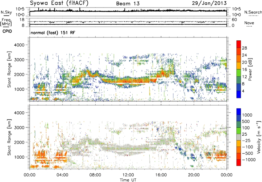Select the '16' value on Power color bar
This screenshot has height=182, width=262.
[x=244, y=70]
